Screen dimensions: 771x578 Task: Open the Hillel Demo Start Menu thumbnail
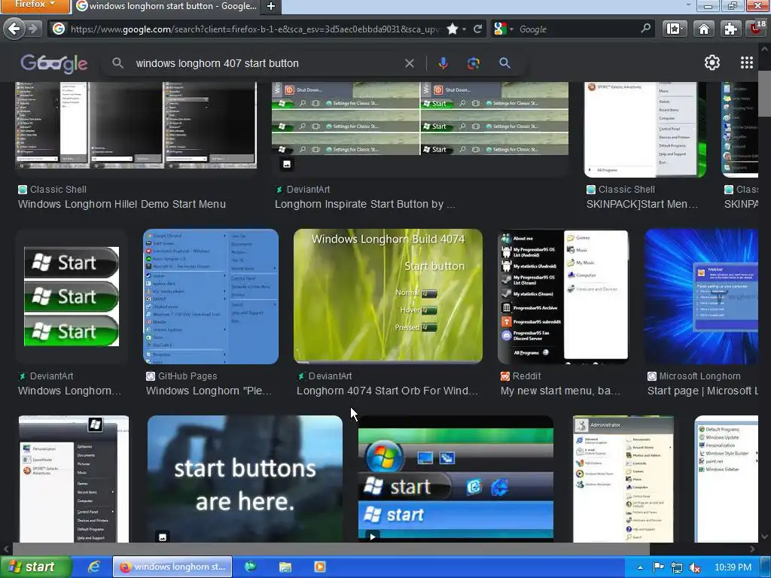[x=136, y=125]
